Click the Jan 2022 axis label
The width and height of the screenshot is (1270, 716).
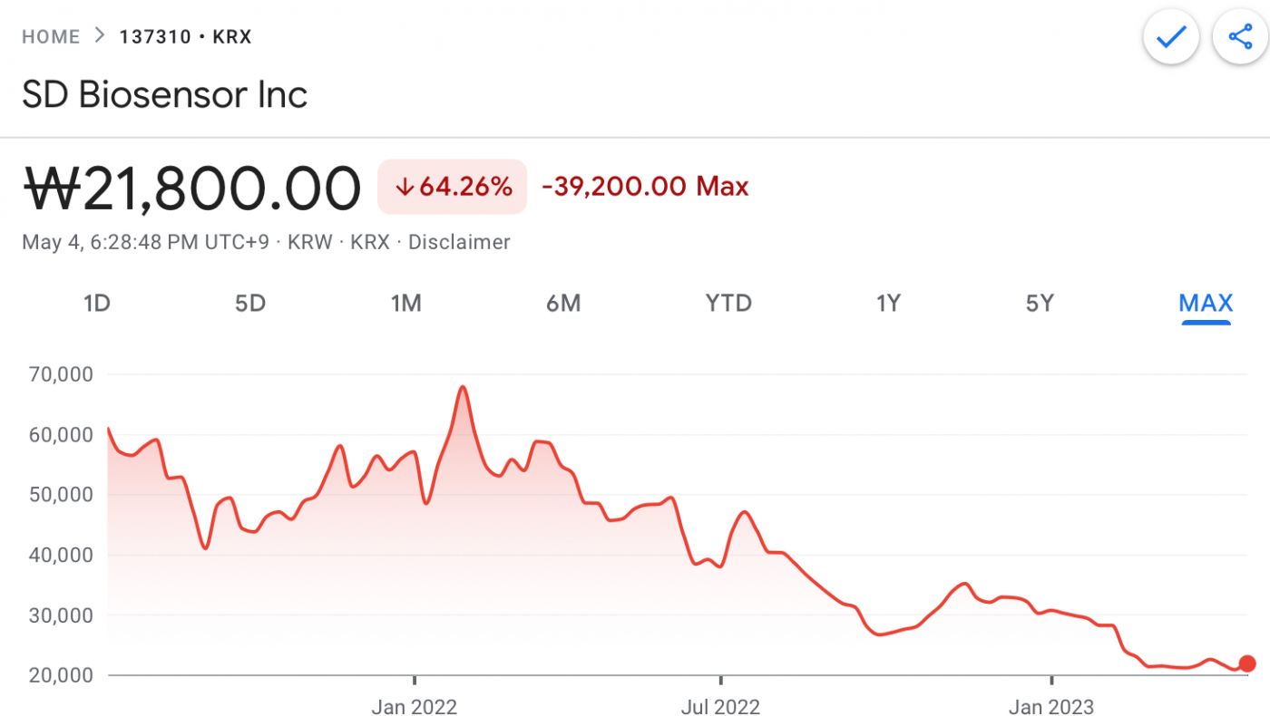pyautogui.click(x=415, y=706)
